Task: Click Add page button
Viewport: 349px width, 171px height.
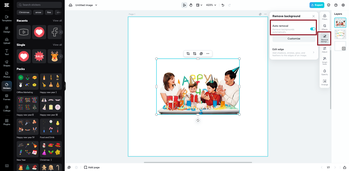Action: pyautogui.click(x=92, y=167)
